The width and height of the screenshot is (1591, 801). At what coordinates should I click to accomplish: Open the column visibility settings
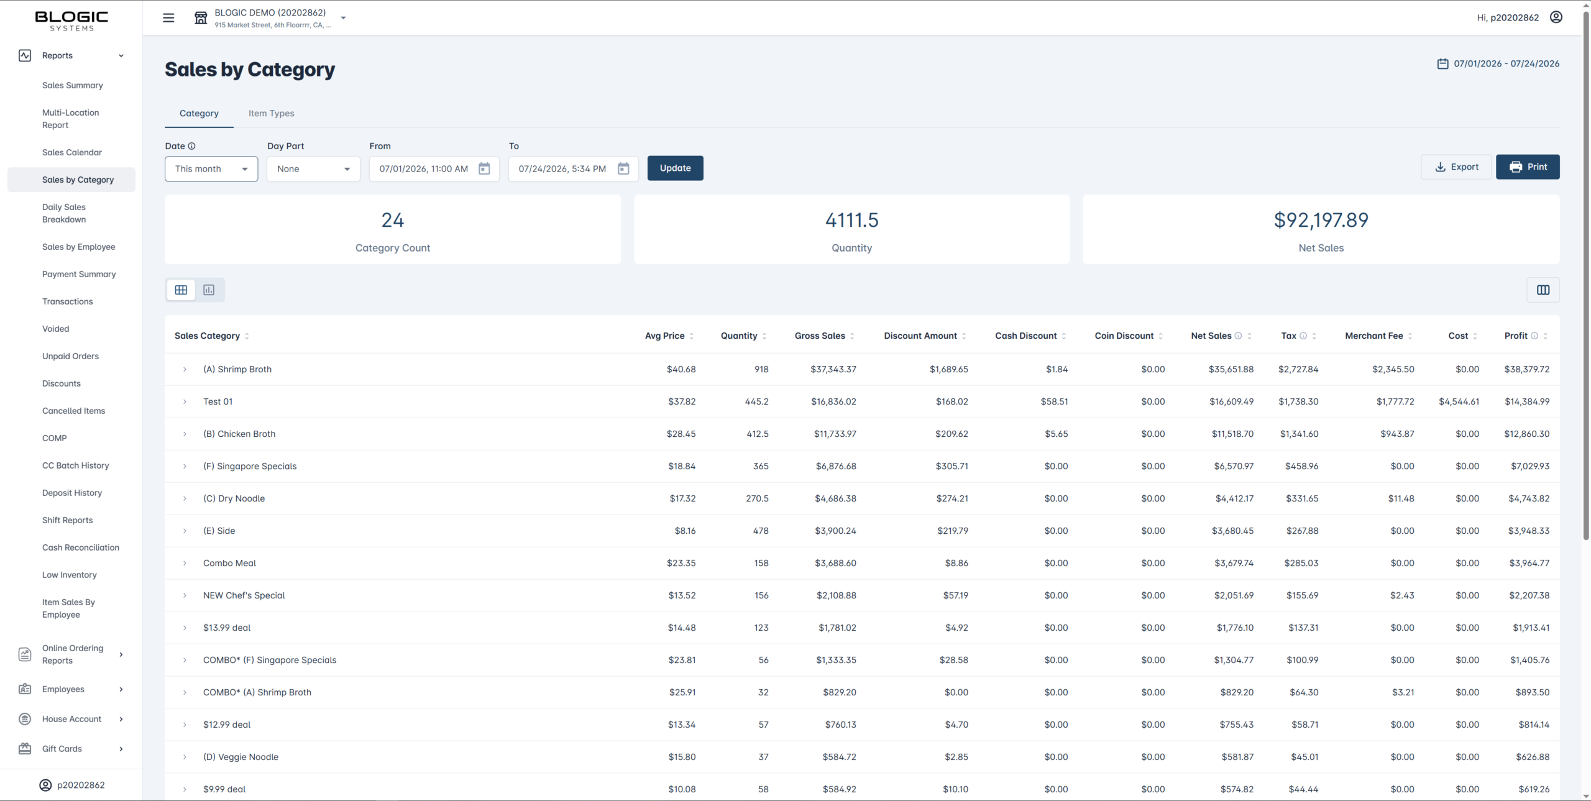1543,290
